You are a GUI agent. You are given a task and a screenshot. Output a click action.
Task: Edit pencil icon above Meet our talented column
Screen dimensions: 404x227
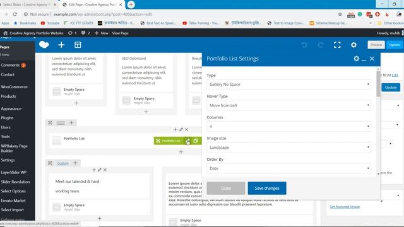coord(100,170)
